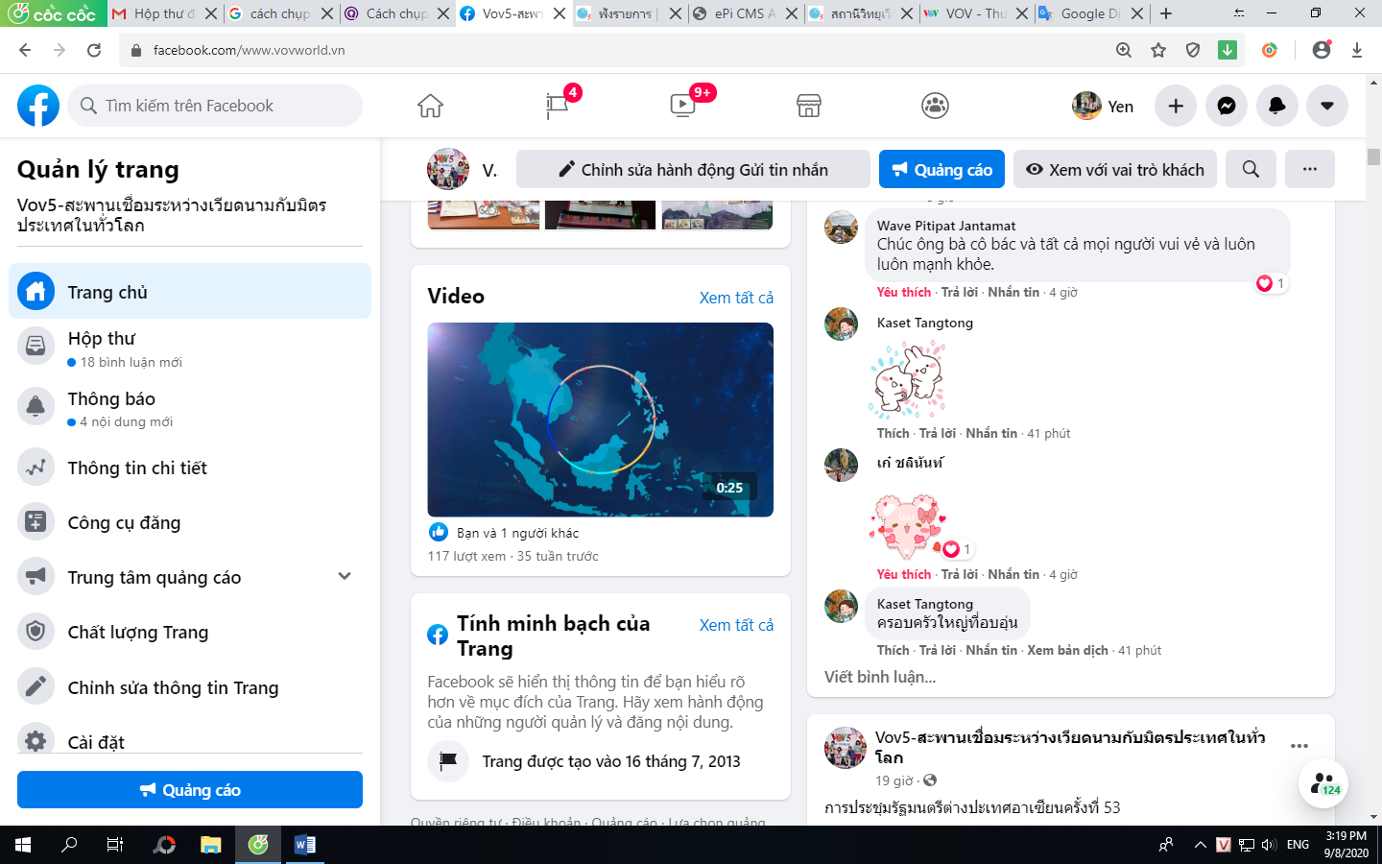Screen dimensions: 1382x864
Task: Click the page search magnifier icon
Action: click(x=1251, y=169)
